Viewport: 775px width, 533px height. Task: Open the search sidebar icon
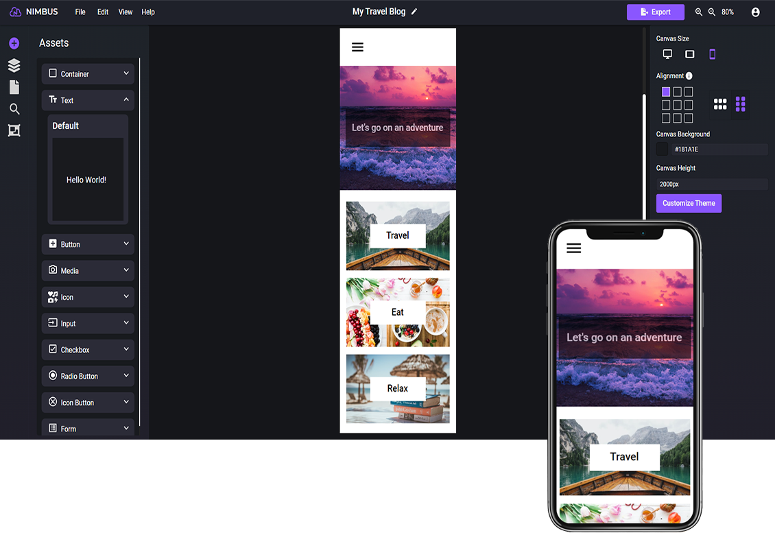click(x=14, y=109)
